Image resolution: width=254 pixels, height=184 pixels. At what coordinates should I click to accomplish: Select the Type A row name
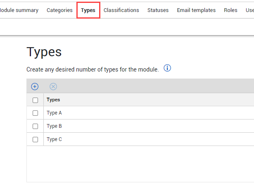[x=54, y=113]
